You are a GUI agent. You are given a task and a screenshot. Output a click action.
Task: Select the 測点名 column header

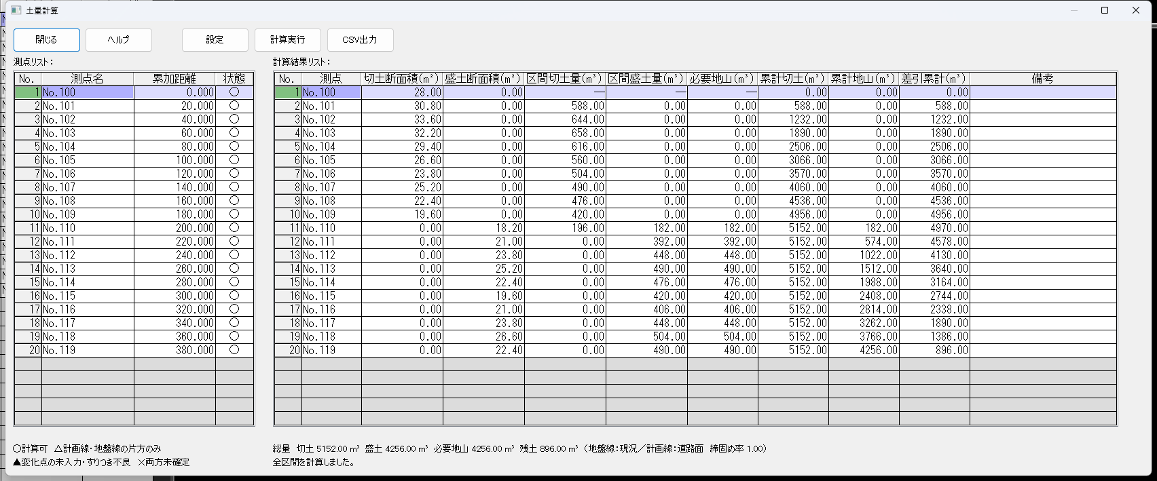point(88,79)
